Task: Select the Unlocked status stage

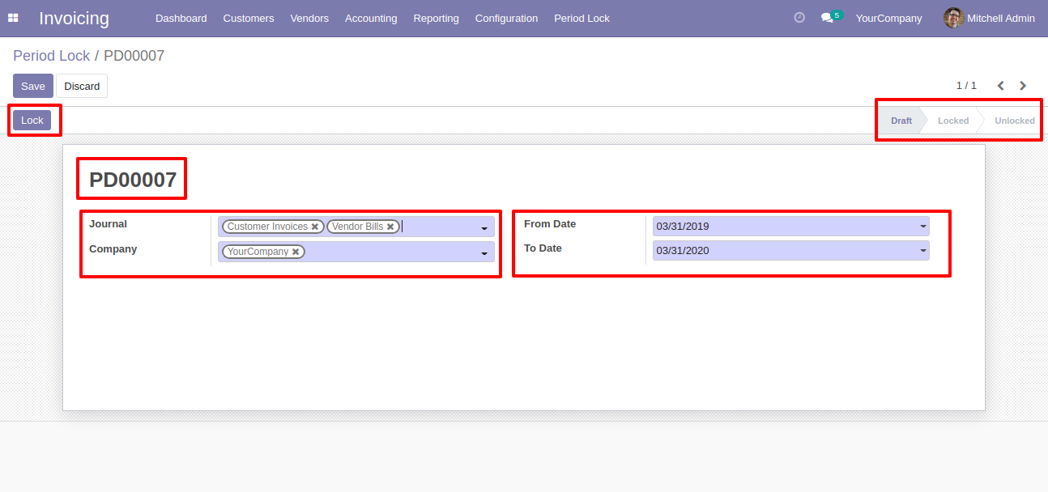Action: click(x=1015, y=121)
